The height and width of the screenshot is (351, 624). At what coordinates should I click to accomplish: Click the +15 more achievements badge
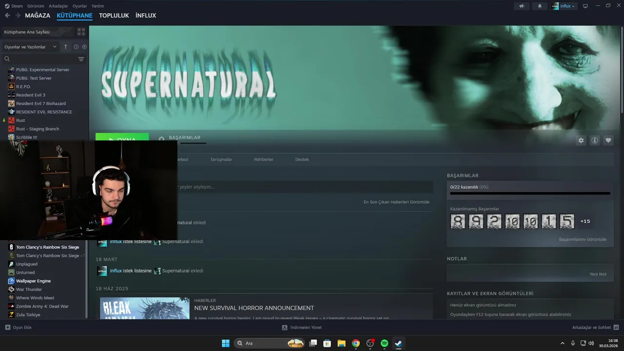tap(585, 221)
